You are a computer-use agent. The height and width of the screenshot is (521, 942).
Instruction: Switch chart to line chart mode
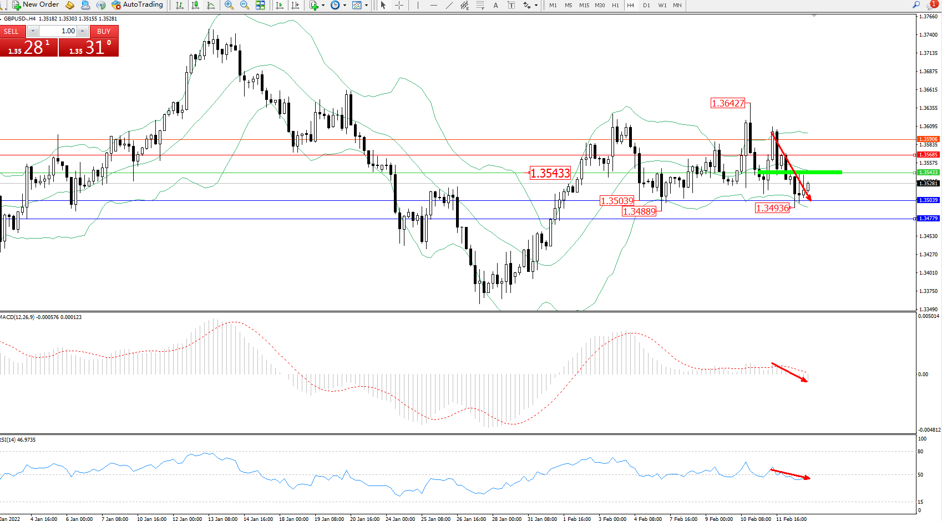(x=211, y=5)
